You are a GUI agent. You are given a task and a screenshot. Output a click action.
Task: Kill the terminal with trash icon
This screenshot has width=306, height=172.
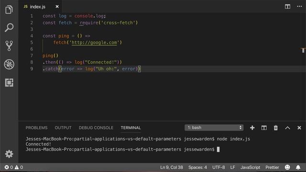point(275,128)
